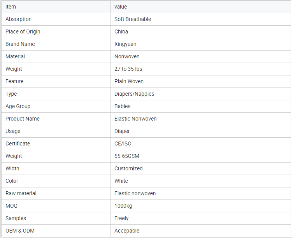Click the "Plain Woven" feature value
This screenshot has height=238, width=293.
coord(129,81)
